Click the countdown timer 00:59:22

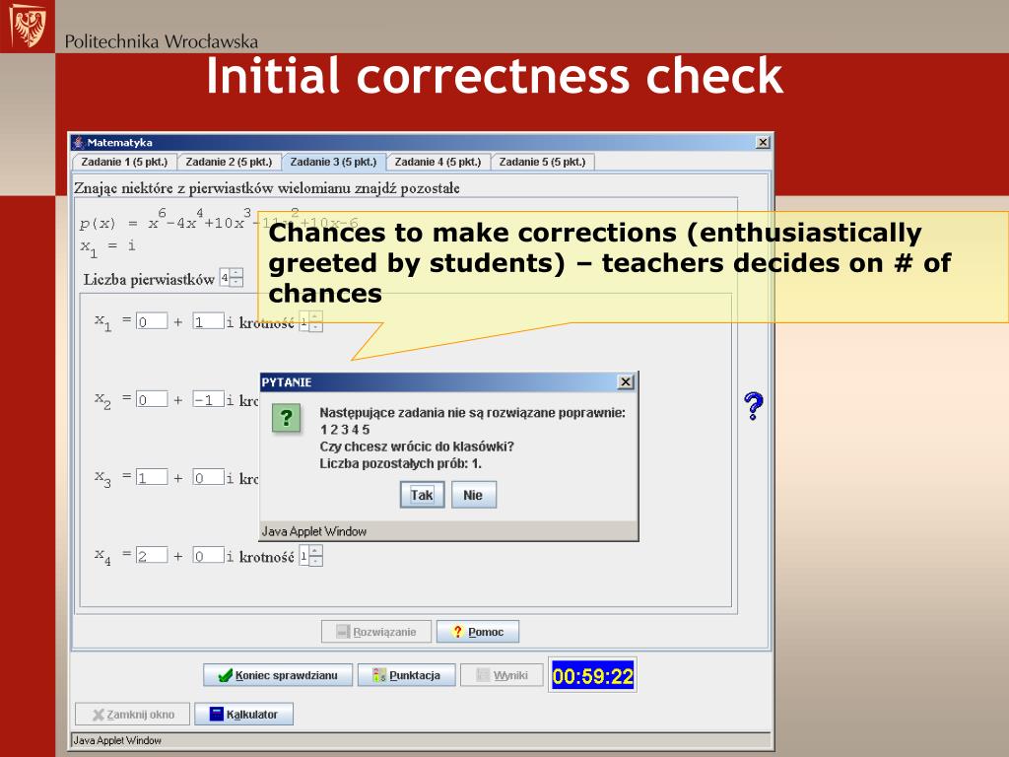[592, 676]
